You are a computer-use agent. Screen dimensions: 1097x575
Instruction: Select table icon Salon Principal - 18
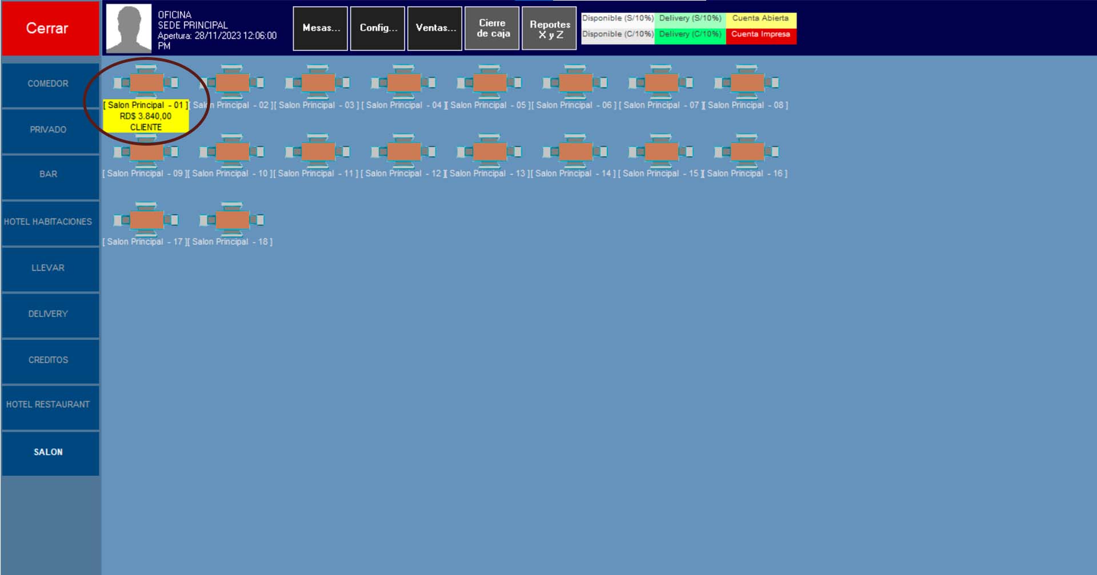pyautogui.click(x=232, y=220)
